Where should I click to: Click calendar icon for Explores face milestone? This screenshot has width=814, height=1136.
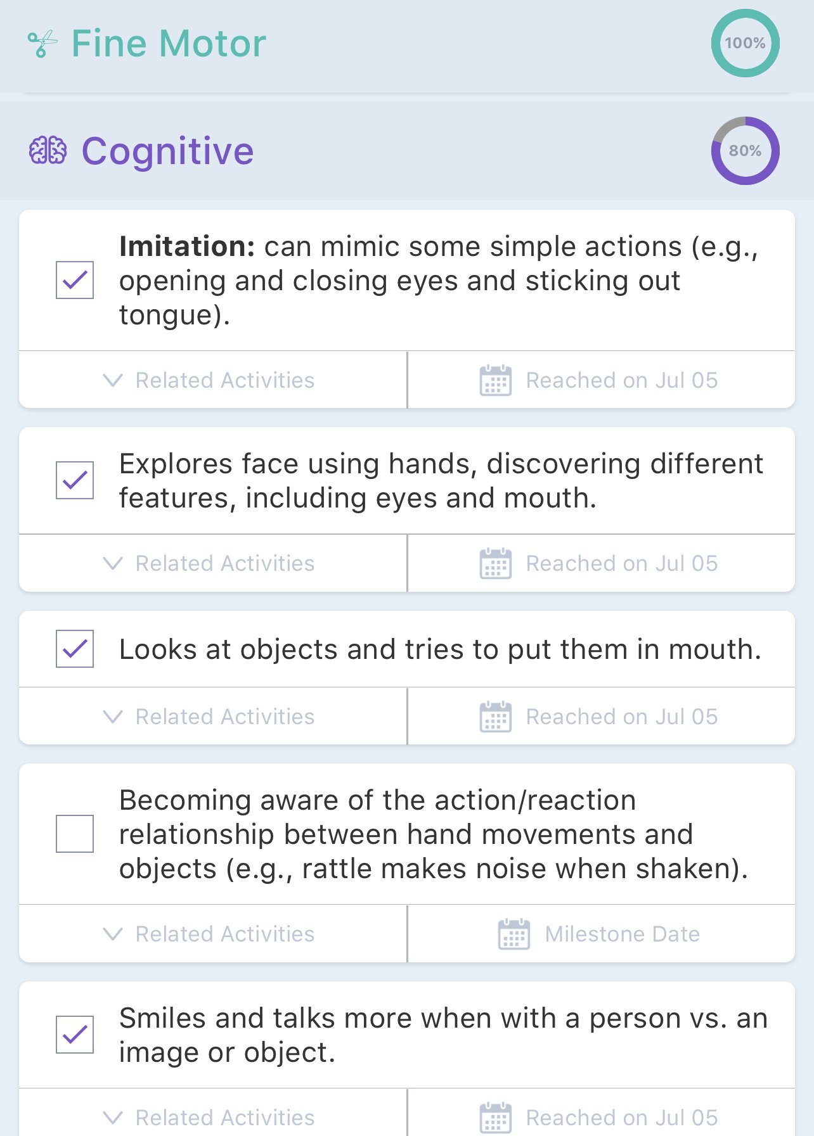(495, 563)
